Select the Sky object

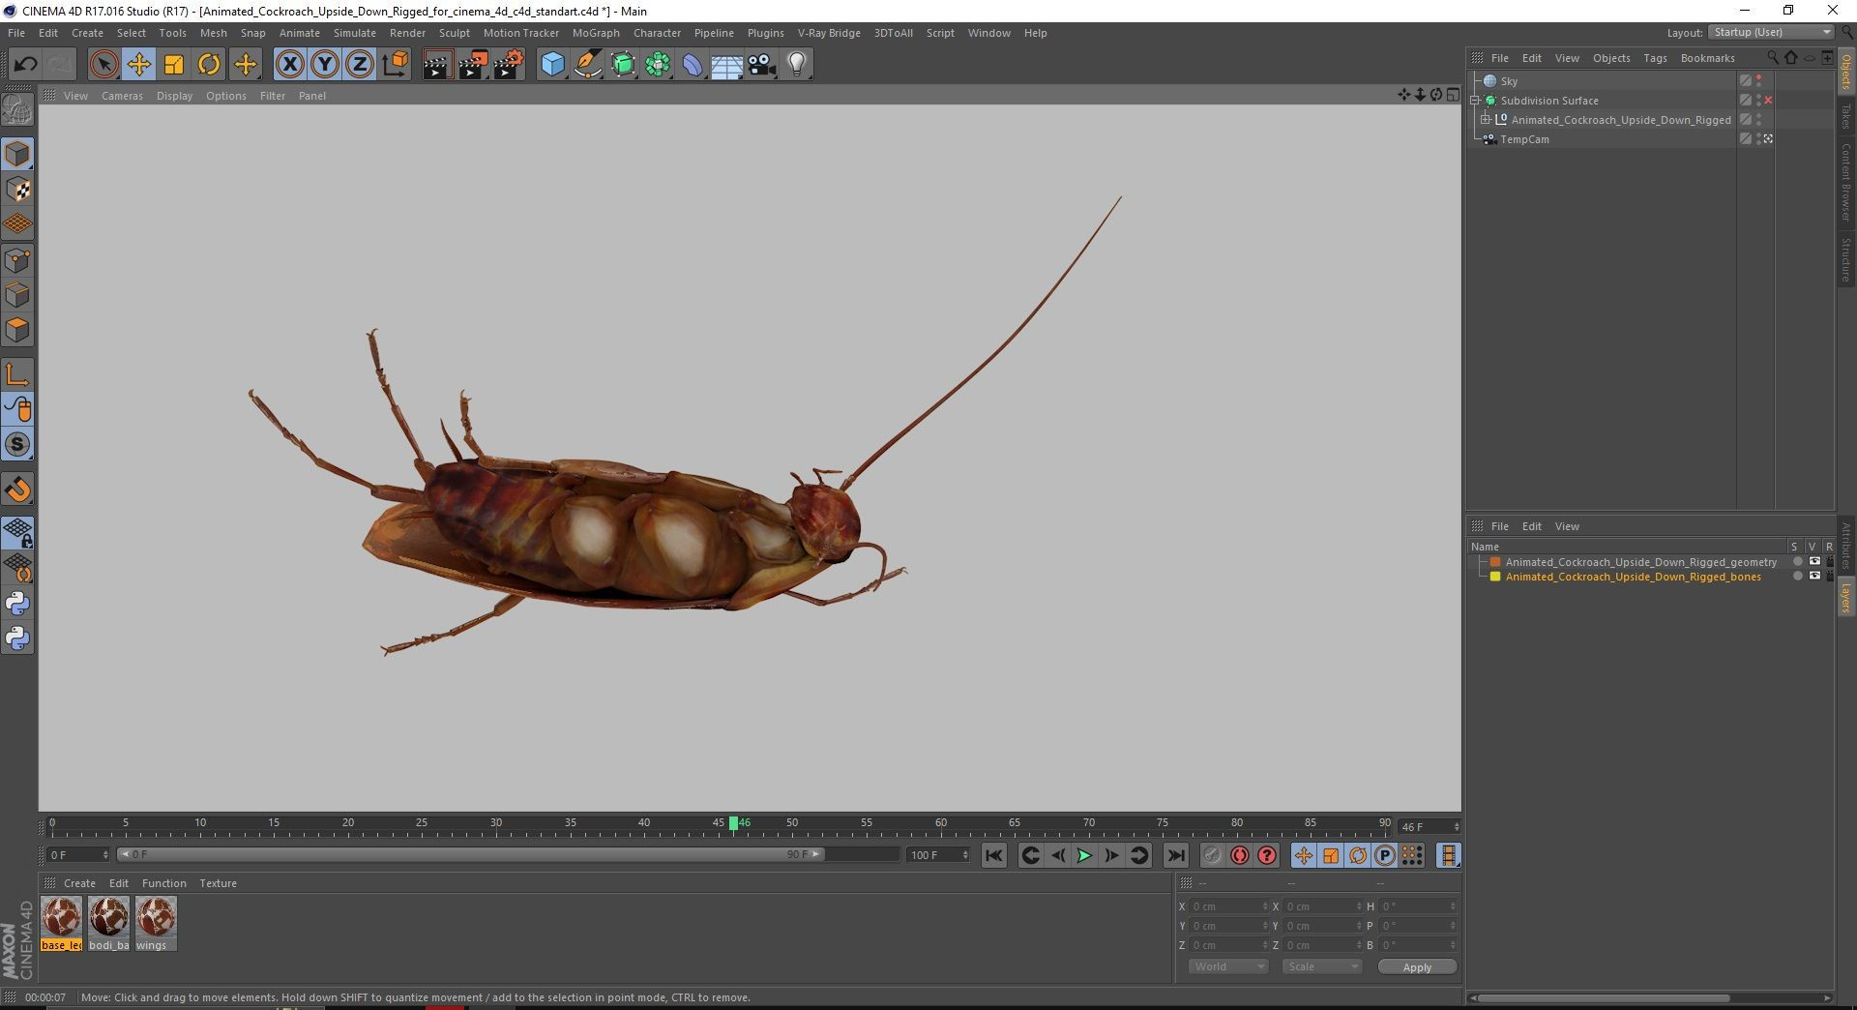(x=1509, y=81)
